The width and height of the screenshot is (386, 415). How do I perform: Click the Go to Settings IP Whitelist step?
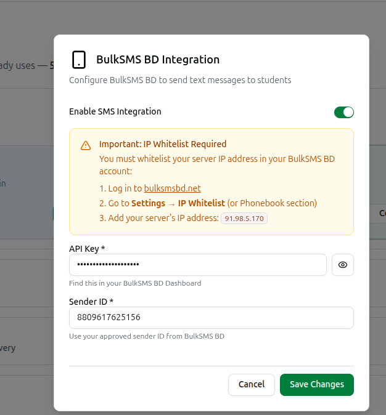(x=208, y=203)
